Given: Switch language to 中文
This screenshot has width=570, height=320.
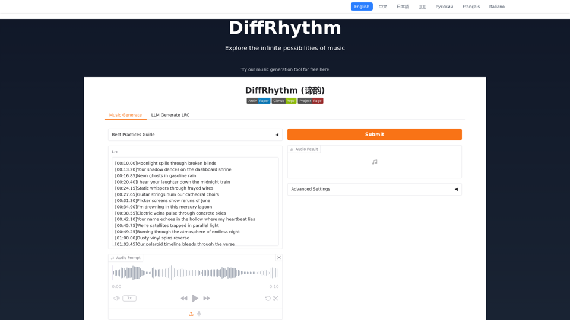Looking at the screenshot, I should 383,7.
